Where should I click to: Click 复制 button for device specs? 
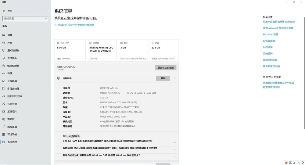tap(163, 78)
